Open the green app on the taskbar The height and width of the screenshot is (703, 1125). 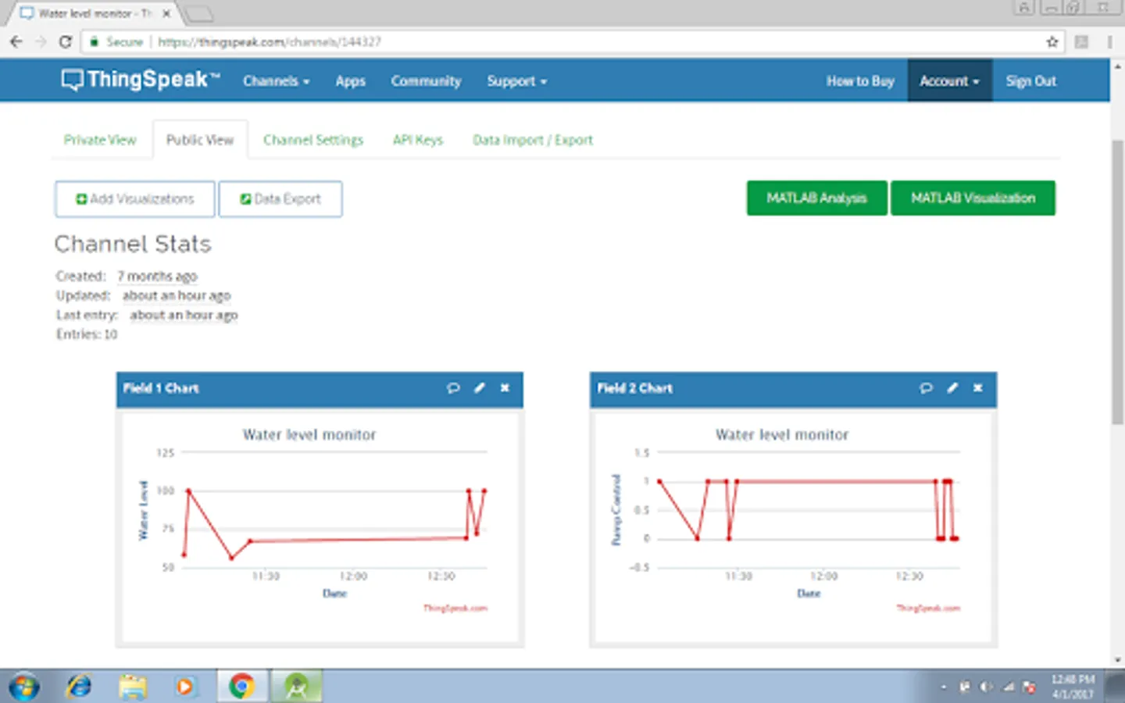coord(296,687)
